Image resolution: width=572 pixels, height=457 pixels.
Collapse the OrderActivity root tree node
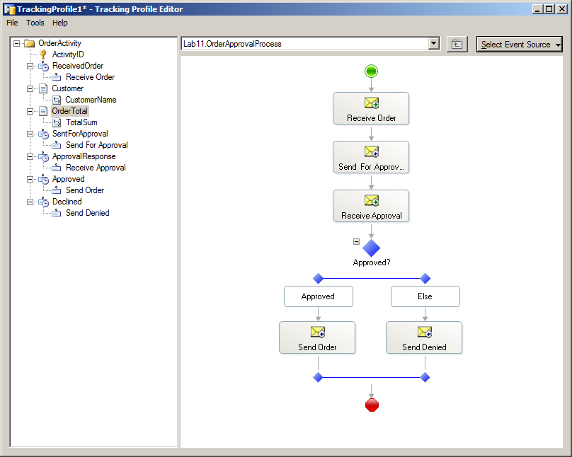pyautogui.click(x=16, y=43)
